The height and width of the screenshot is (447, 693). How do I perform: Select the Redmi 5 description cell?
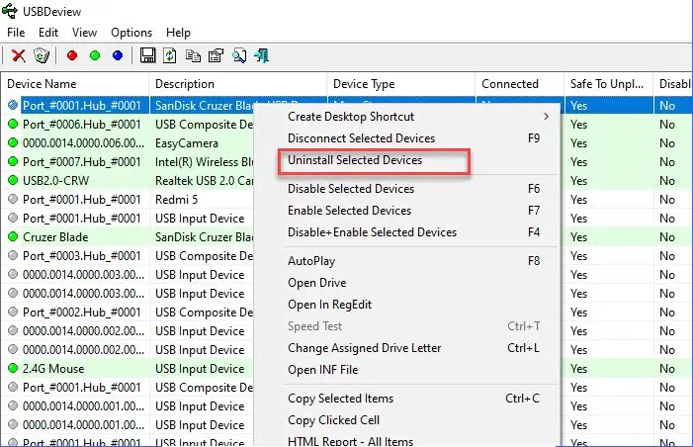pyautogui.click(x=176, y=200)
